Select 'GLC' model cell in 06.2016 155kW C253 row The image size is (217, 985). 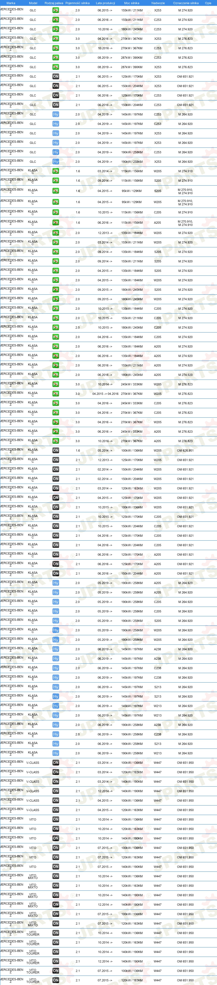click(33, 20)
